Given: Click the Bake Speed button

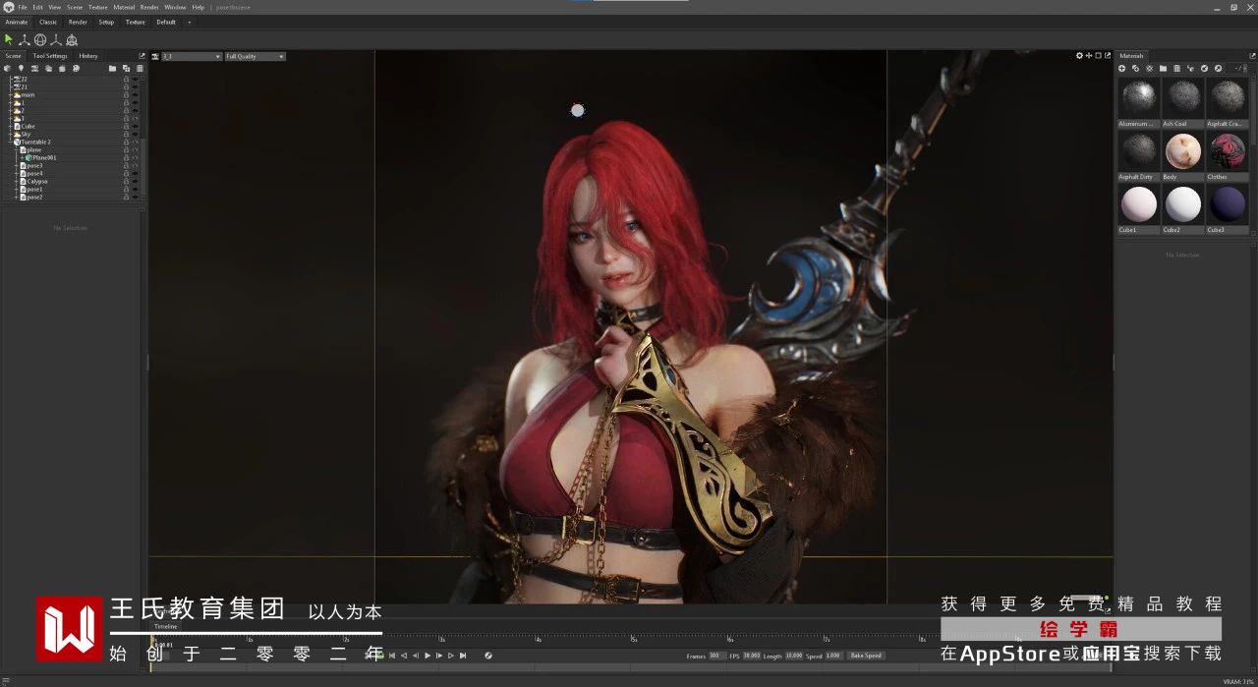Looking at the screenshot, I should point(866,656).
